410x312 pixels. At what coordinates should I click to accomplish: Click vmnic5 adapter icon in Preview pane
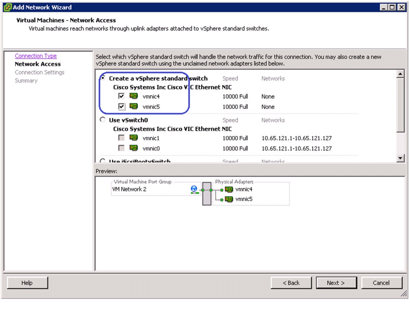click(229, 199)
